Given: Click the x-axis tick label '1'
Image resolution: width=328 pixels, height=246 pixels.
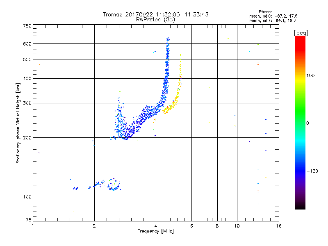Looking at the screenshot, I should pos(33,226).
